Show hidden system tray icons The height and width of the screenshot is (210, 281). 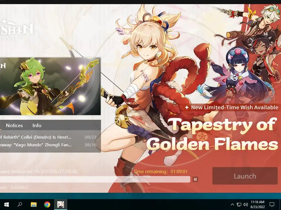[232, 205]
